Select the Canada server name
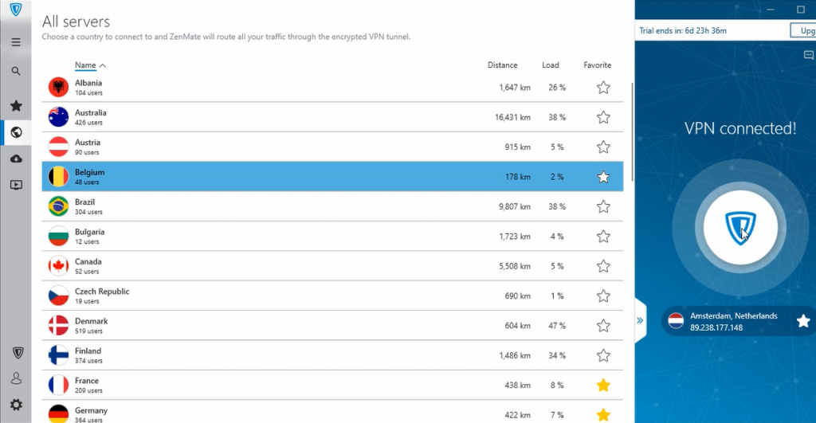This screenshot has height=423, width=816. (x=88, y=261)
